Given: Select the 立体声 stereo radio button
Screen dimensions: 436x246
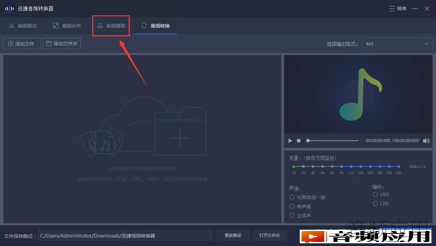Looking at the screenshot, I should pos(292,215).
